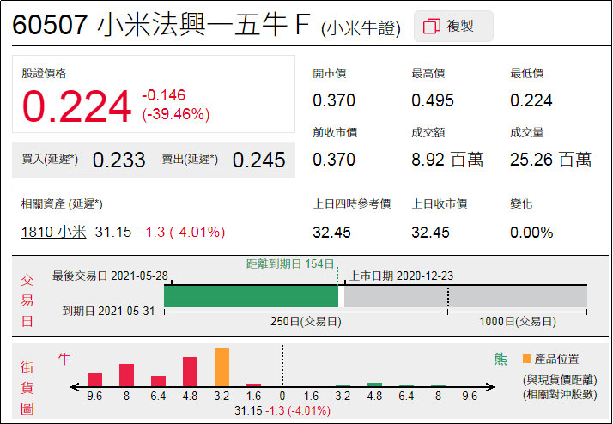Click the 街貨圖 section heading
This screenshot has height=424, width=613.
tap(27, 388)
